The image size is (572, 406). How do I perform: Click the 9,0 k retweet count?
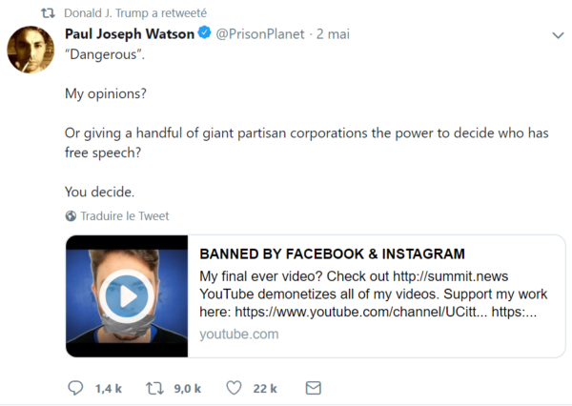click(x=188, y=389)
